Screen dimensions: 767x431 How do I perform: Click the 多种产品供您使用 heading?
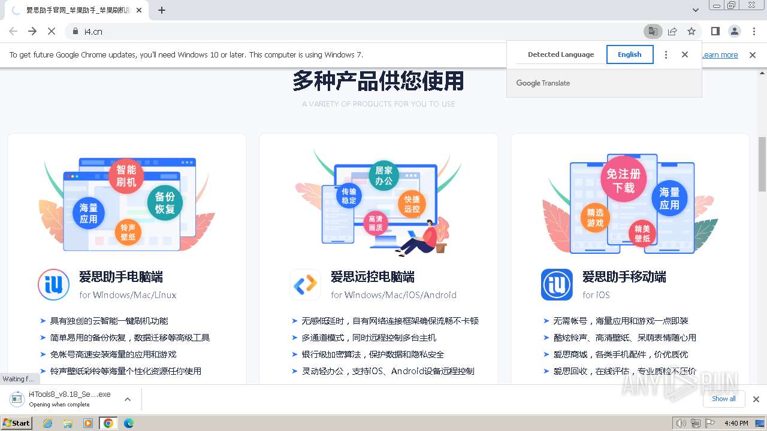[379, 81]
